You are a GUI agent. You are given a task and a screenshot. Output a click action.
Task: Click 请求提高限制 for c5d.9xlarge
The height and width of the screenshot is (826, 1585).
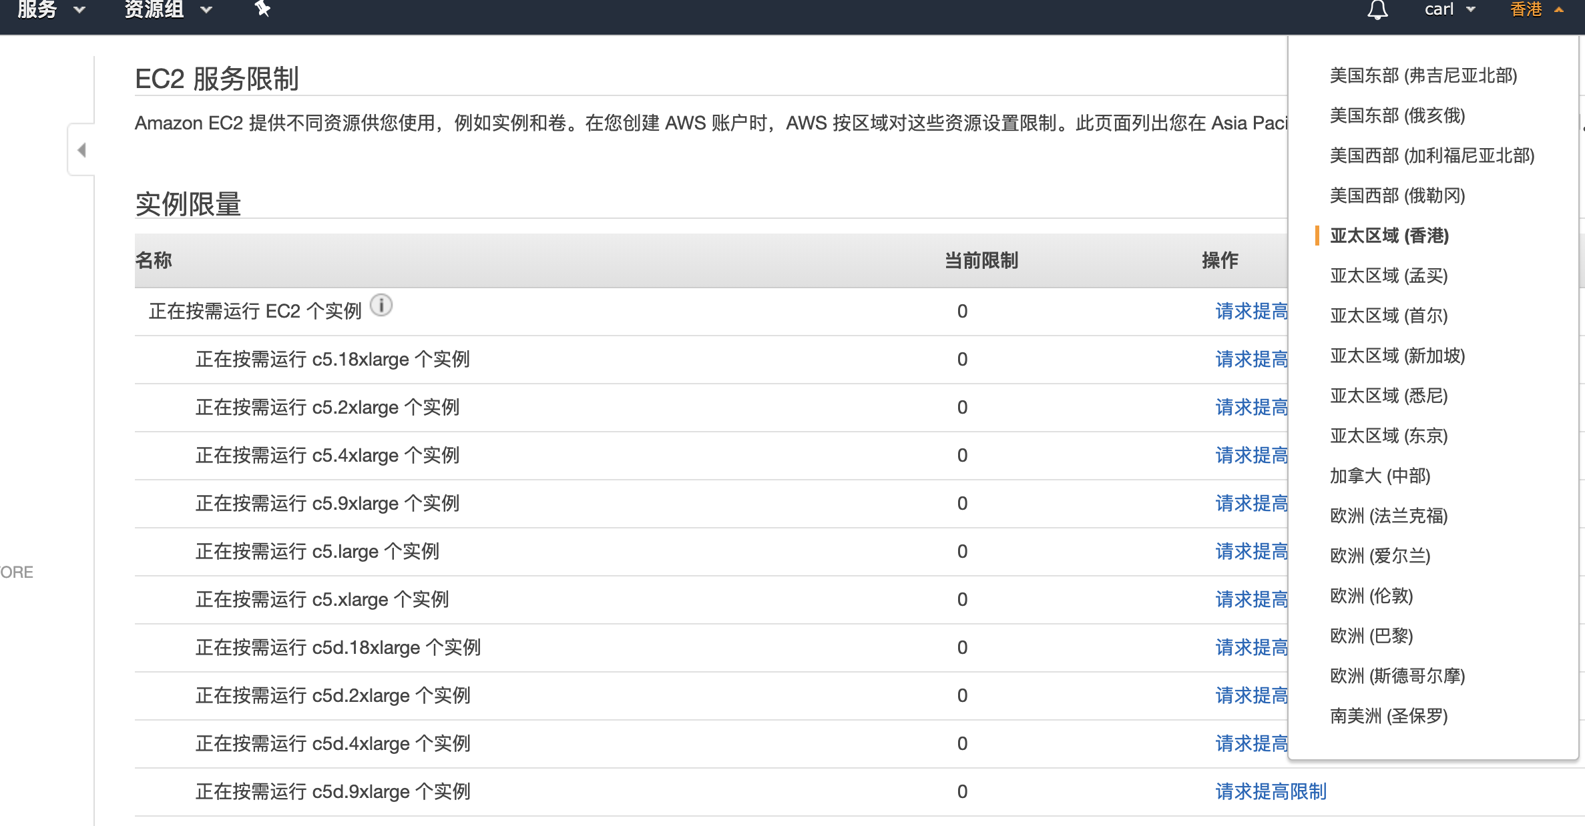(1271, 791)
